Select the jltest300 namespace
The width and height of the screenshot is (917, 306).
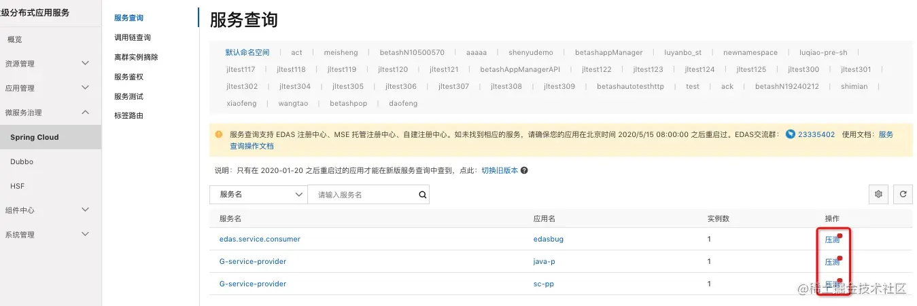pyautogui.click(x=803, y=69)
